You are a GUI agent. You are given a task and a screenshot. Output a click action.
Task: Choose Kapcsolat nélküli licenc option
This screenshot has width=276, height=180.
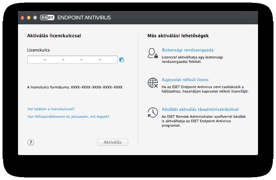pyautogui.click(x=185, y=80)
